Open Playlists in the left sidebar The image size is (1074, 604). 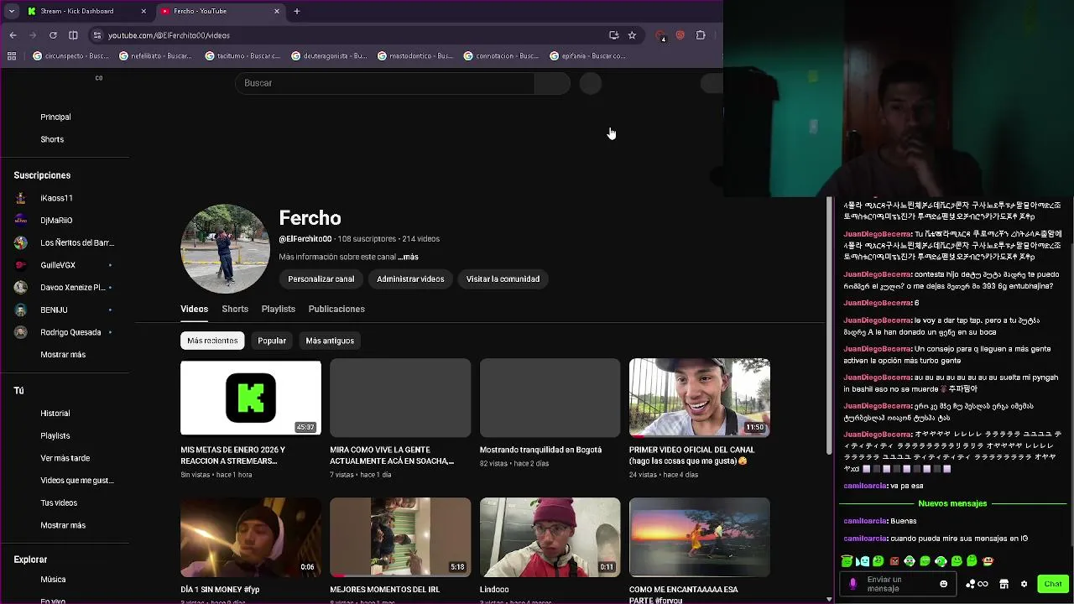[x=55, y=435]
